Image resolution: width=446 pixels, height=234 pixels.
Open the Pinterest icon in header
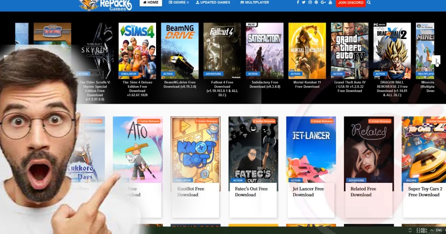(x=316, y=2)
